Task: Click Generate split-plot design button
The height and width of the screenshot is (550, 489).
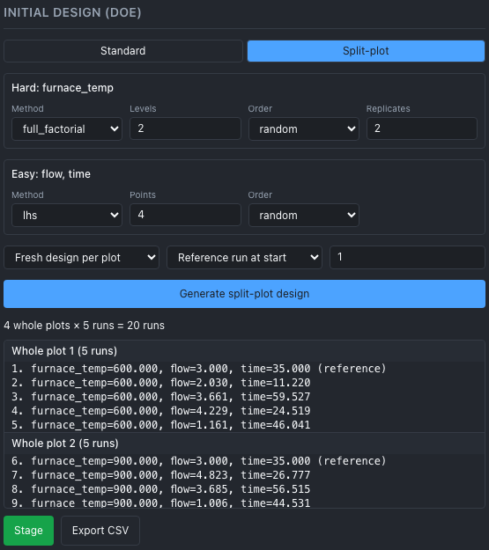Action: coord(245,294)
